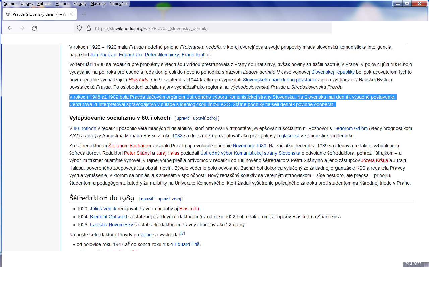Open the Peter Jilemnický link
The height and width of the screenshot is (284, 429).
click(x=162, y=55)
